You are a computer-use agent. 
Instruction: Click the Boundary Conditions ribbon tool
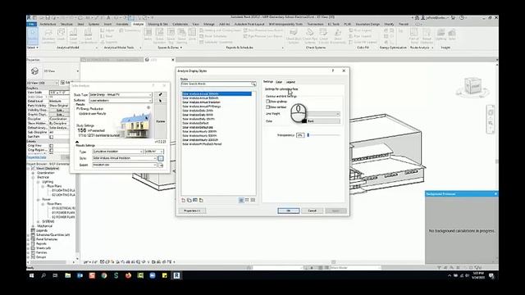(x=48, y=36)
